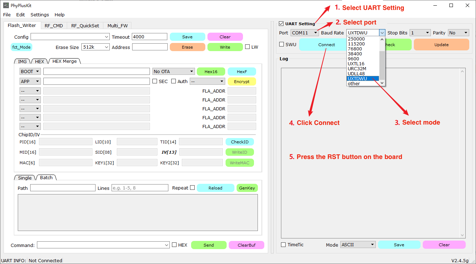Open the APP type dropdown
Screen dimensions: 476x264
point(30,81)
